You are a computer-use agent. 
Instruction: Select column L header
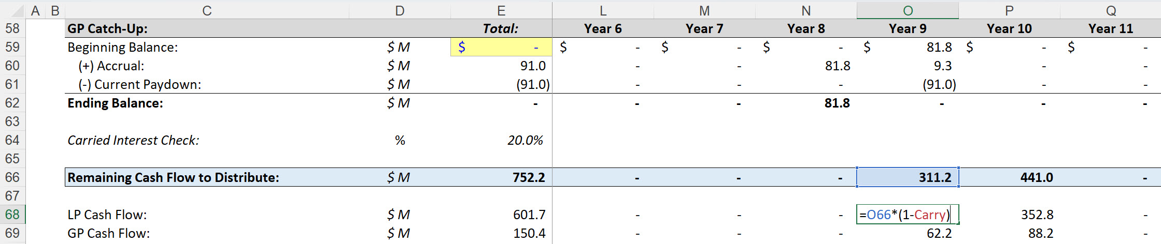coord(603,10)
